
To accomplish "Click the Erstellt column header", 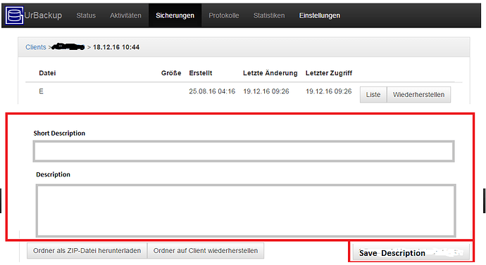I will coord(201,73).
